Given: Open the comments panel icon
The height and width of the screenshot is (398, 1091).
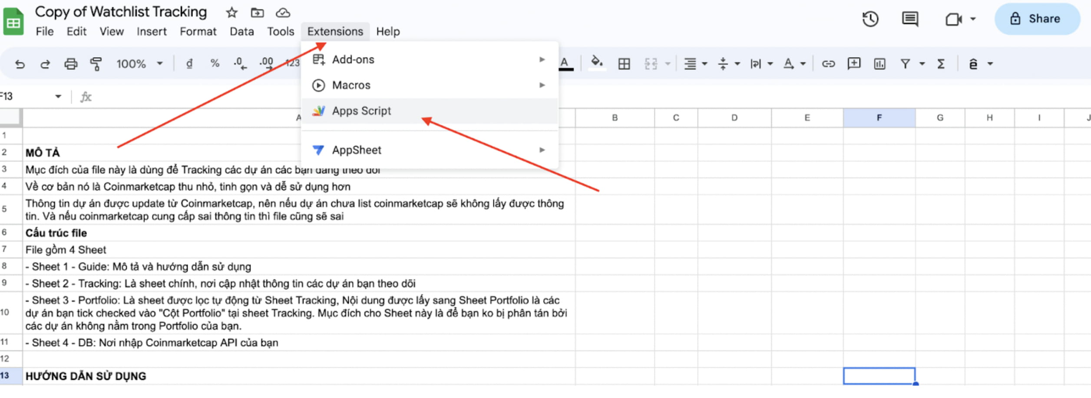Looking at the screenshot, I should click(909, 19).
